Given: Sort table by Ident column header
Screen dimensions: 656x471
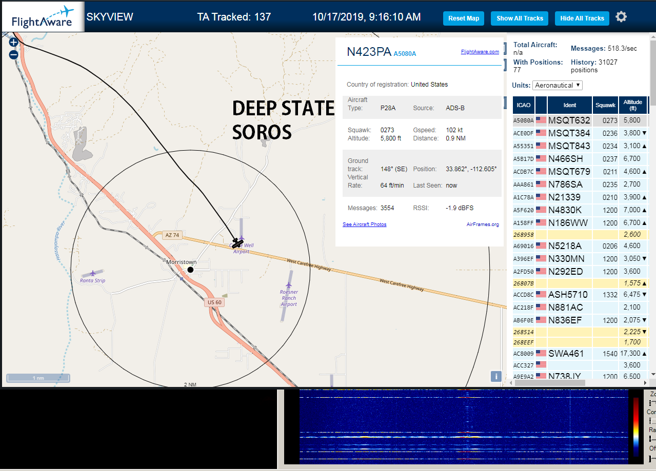Looking at the screenshot, I should click(x=570, y=105).
